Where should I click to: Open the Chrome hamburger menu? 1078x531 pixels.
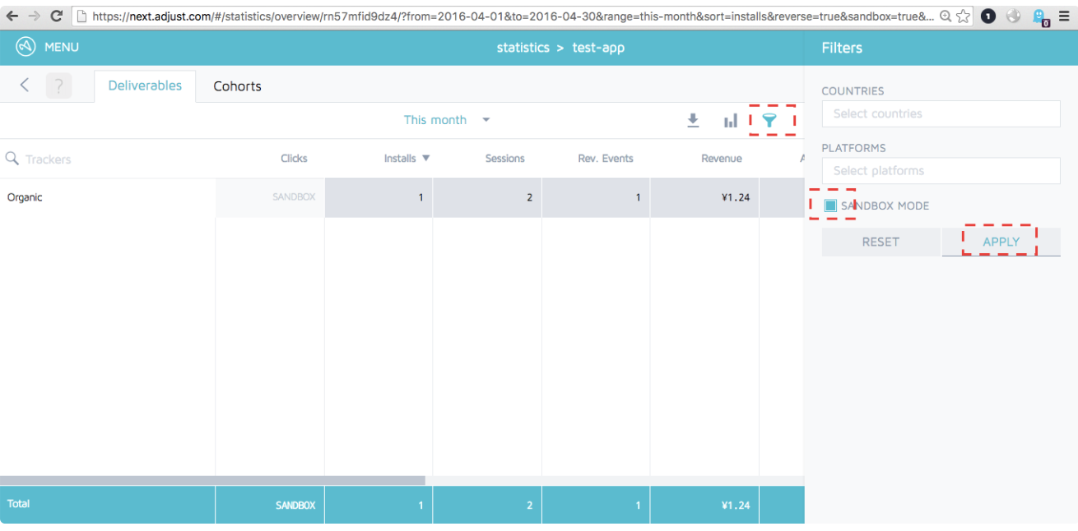(1063, 16)
